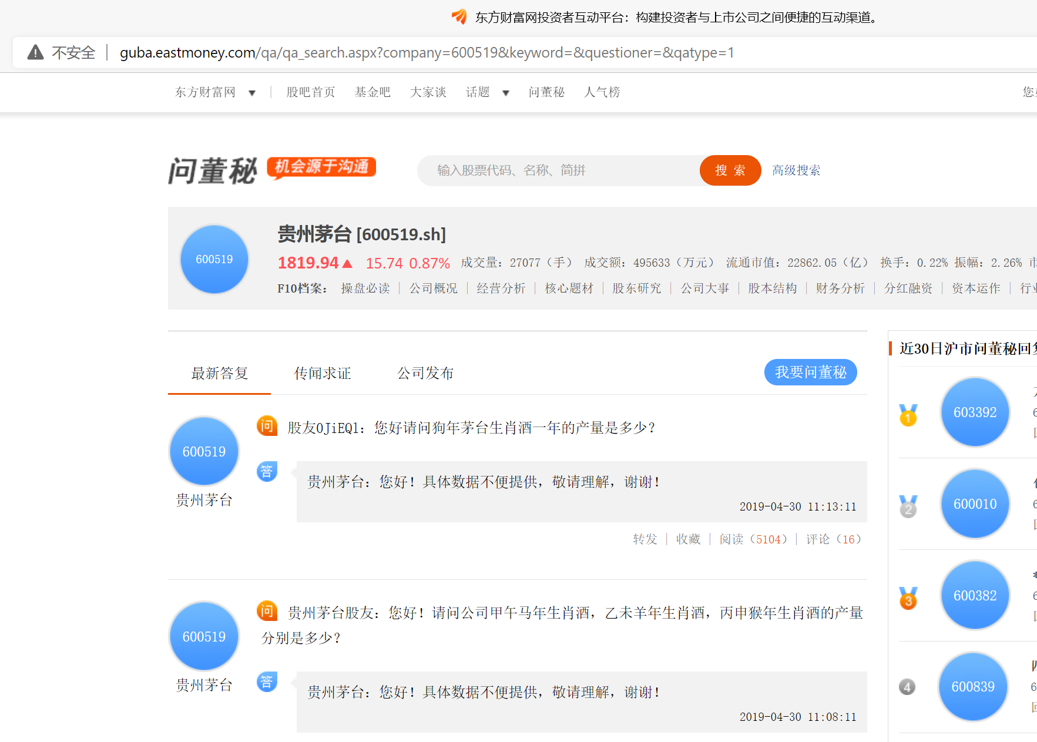Open the 公司概况 F10 link
The width and height of the screenshot is (1037, 742).
click(434, 288)
